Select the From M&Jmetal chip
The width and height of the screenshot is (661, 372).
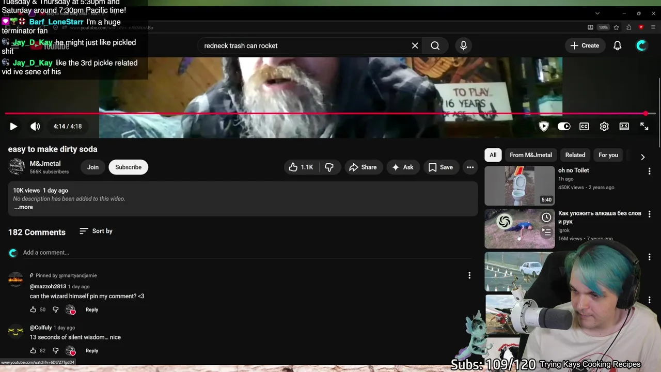point(531,155)
